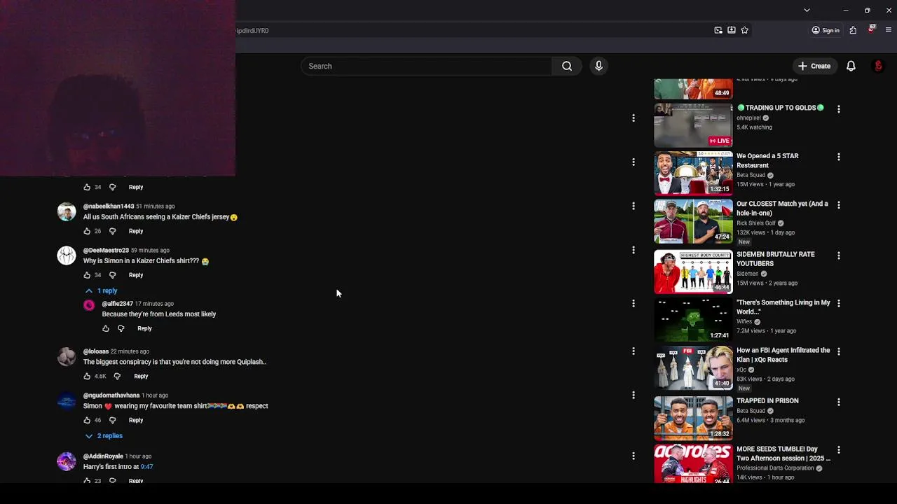Open comment menu for DeeMaestro23

[633, 250]
